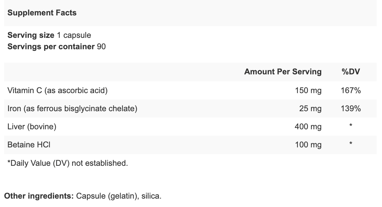This screenshot has width=382, height=207.
Task: Click the asterisk in the Liver row
Action: (x=350, y=126)
